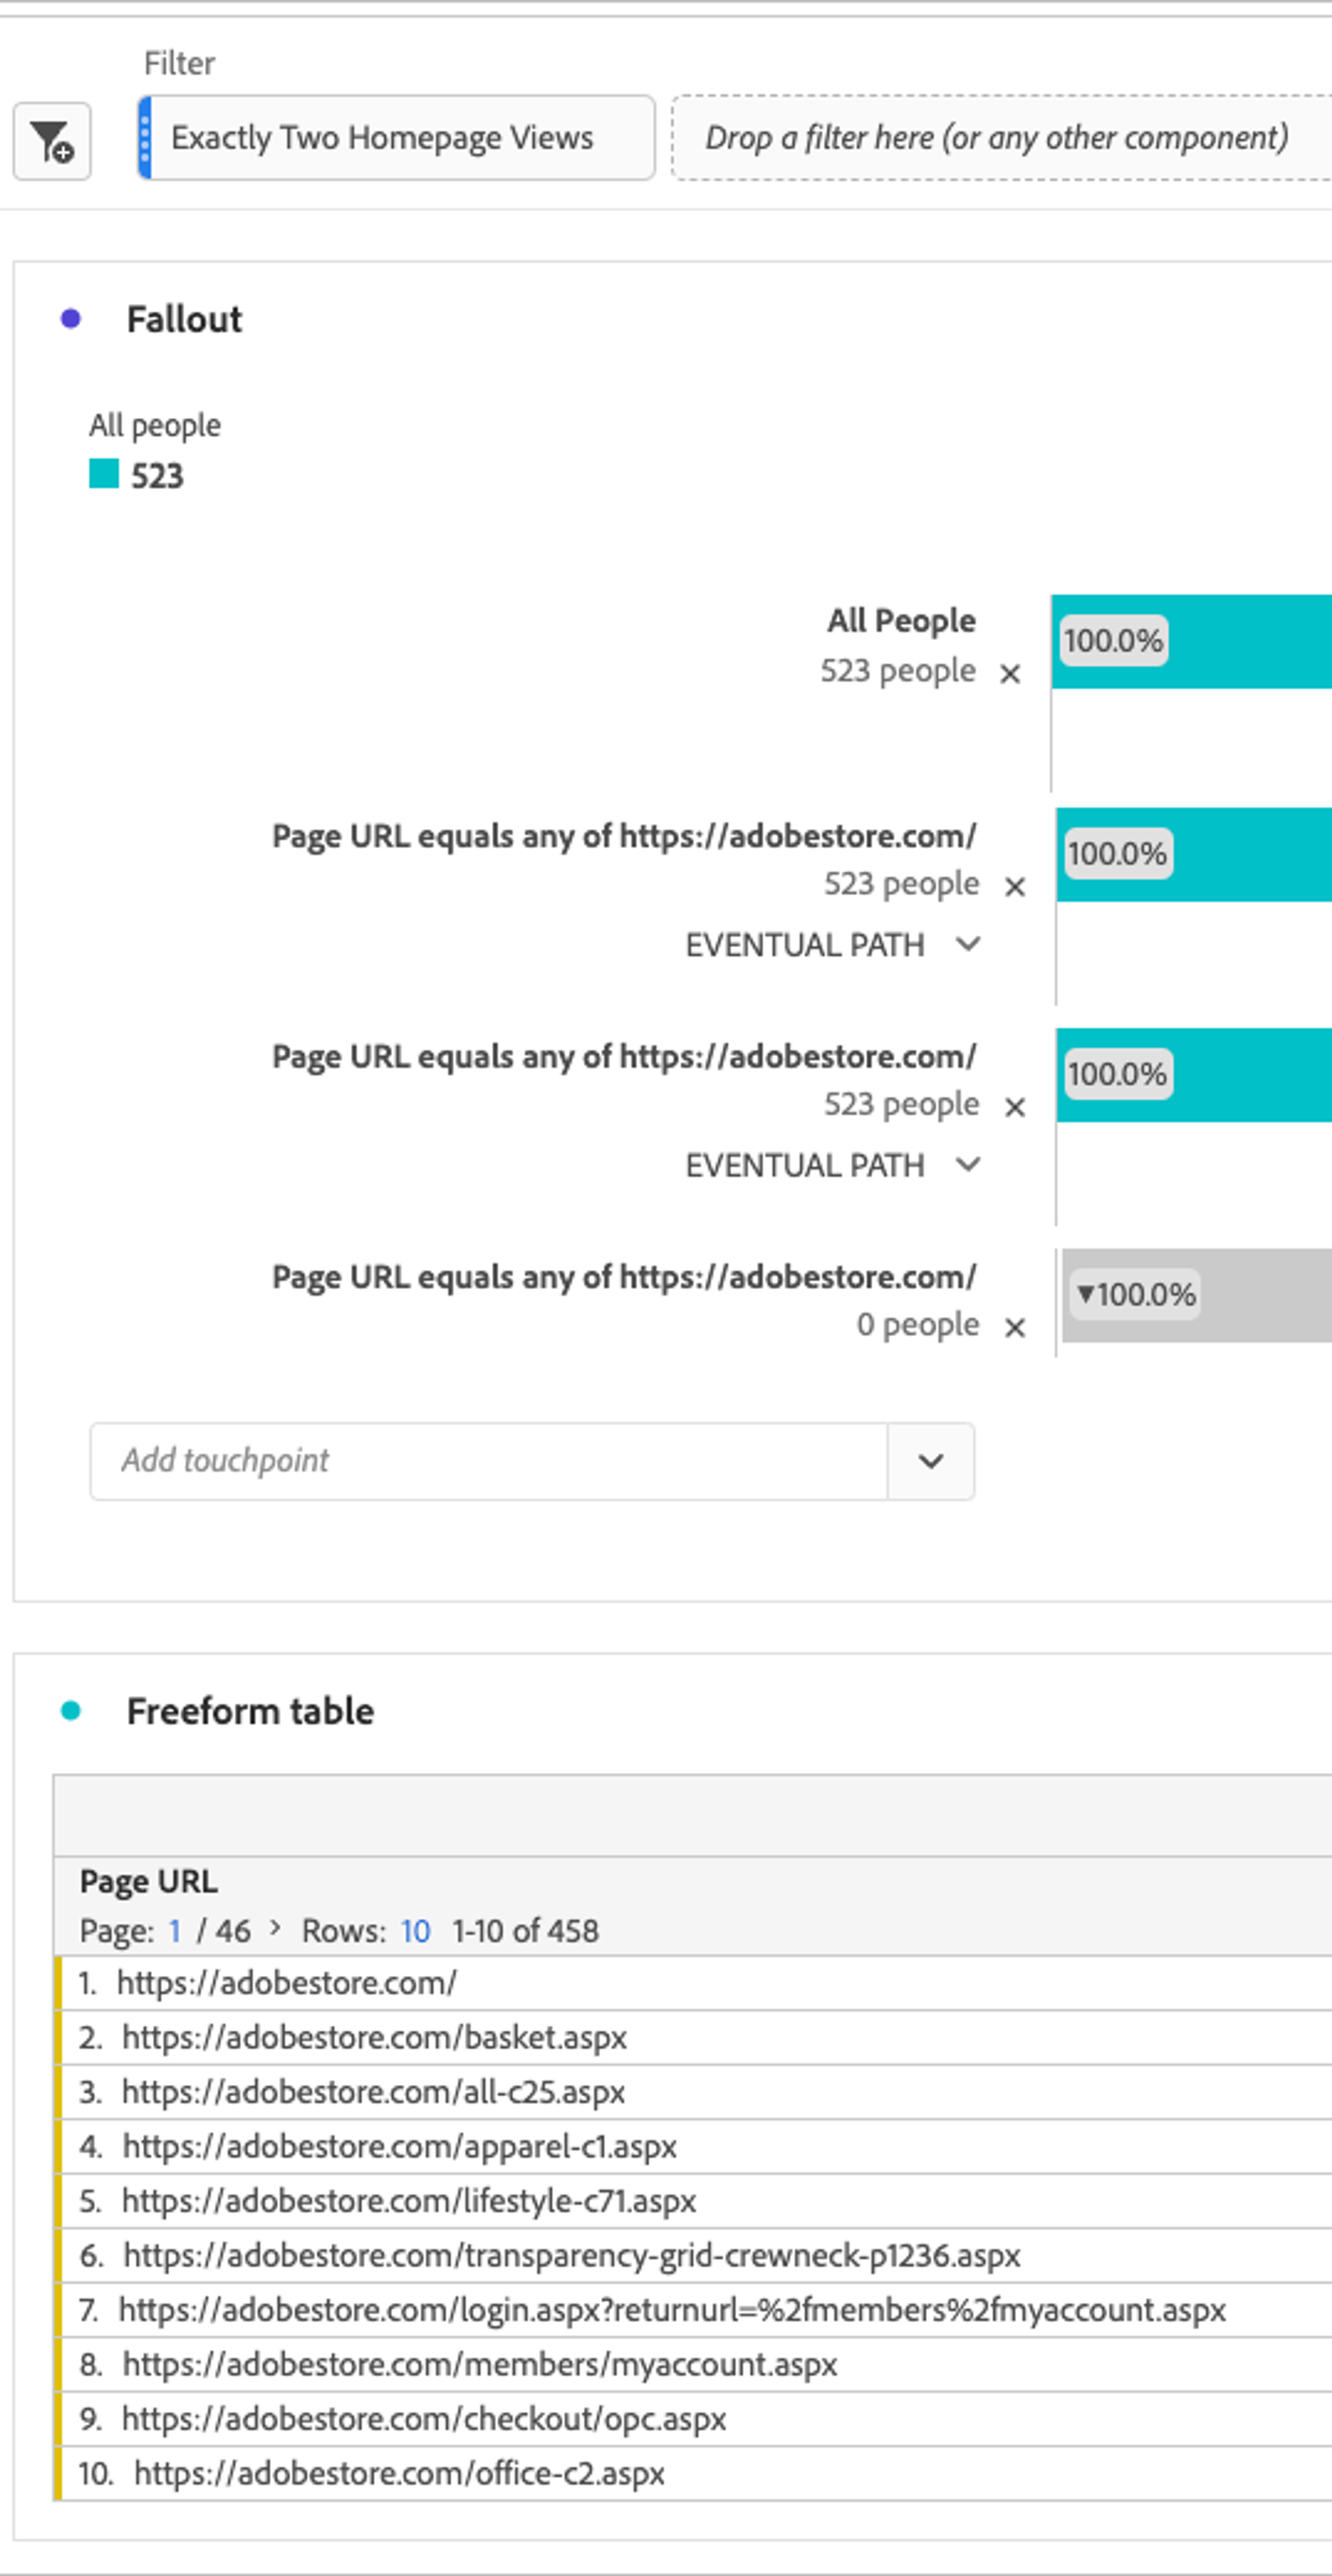Select the Exactly Two Homepage Views filter
Viewport: 1332px width, 2576px height.
[397, 138]
